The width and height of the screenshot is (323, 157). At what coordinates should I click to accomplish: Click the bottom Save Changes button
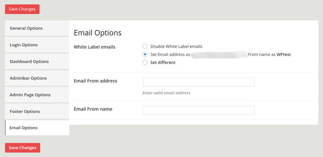(23, 148)
